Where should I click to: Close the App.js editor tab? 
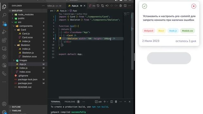[85, 6]
